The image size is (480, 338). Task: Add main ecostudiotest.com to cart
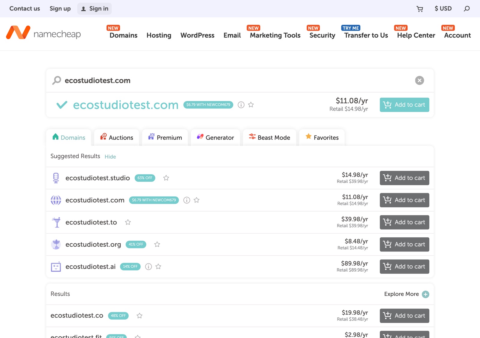[404, 105]
